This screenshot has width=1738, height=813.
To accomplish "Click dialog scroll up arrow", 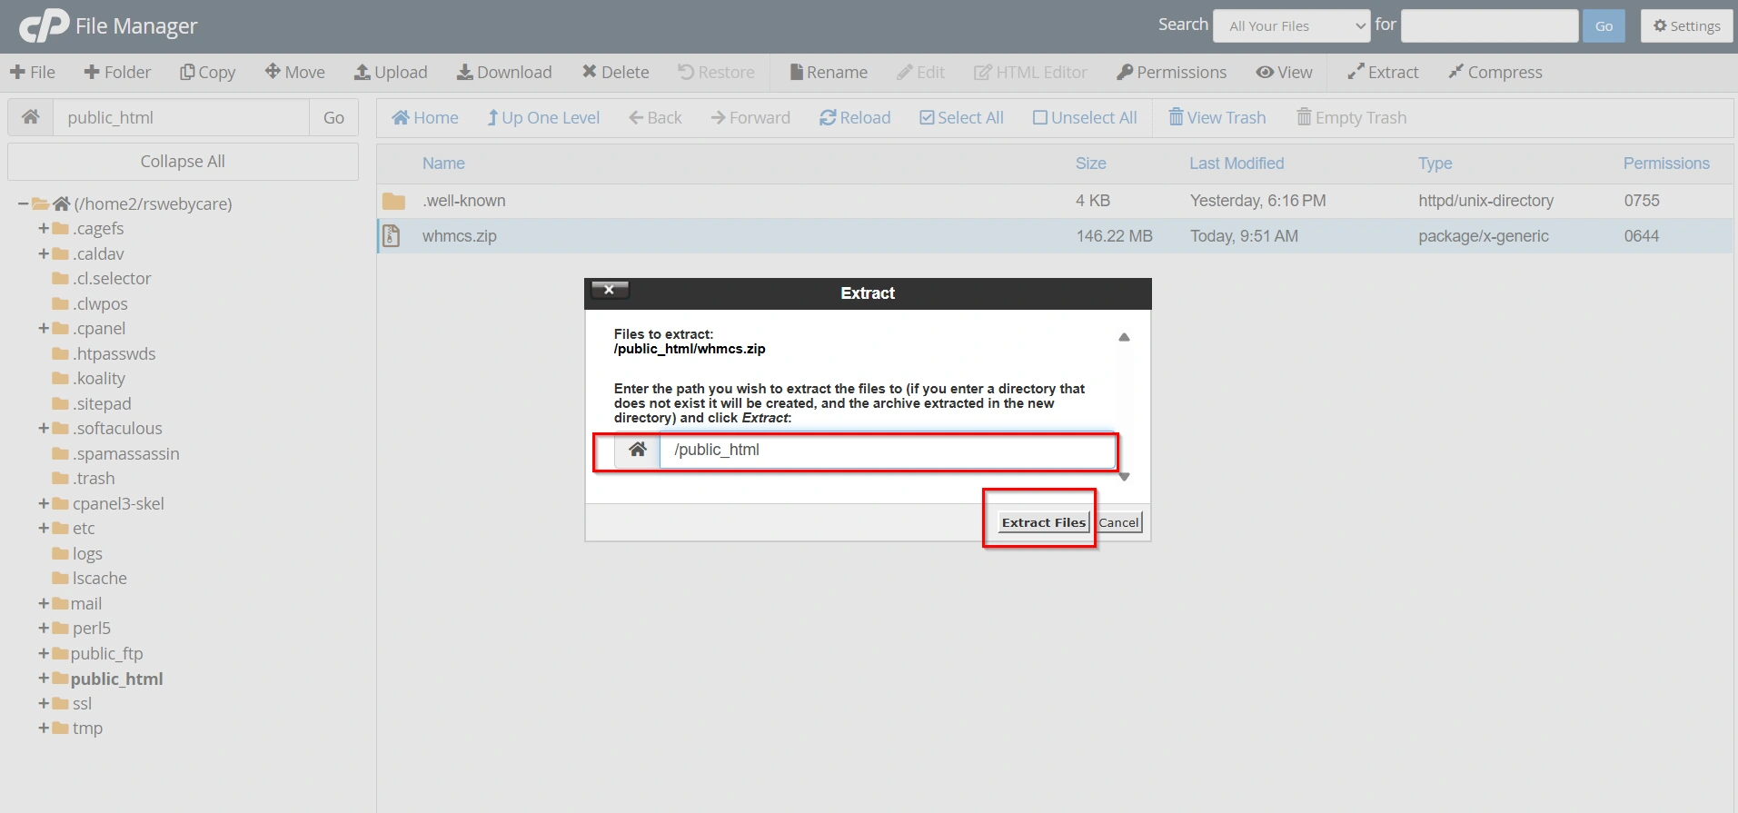I will coord(1124,337).
